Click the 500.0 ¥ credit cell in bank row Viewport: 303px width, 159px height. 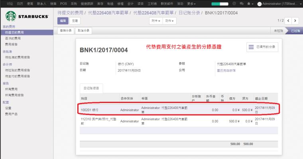pyautogui.click(x=247, y=110)
